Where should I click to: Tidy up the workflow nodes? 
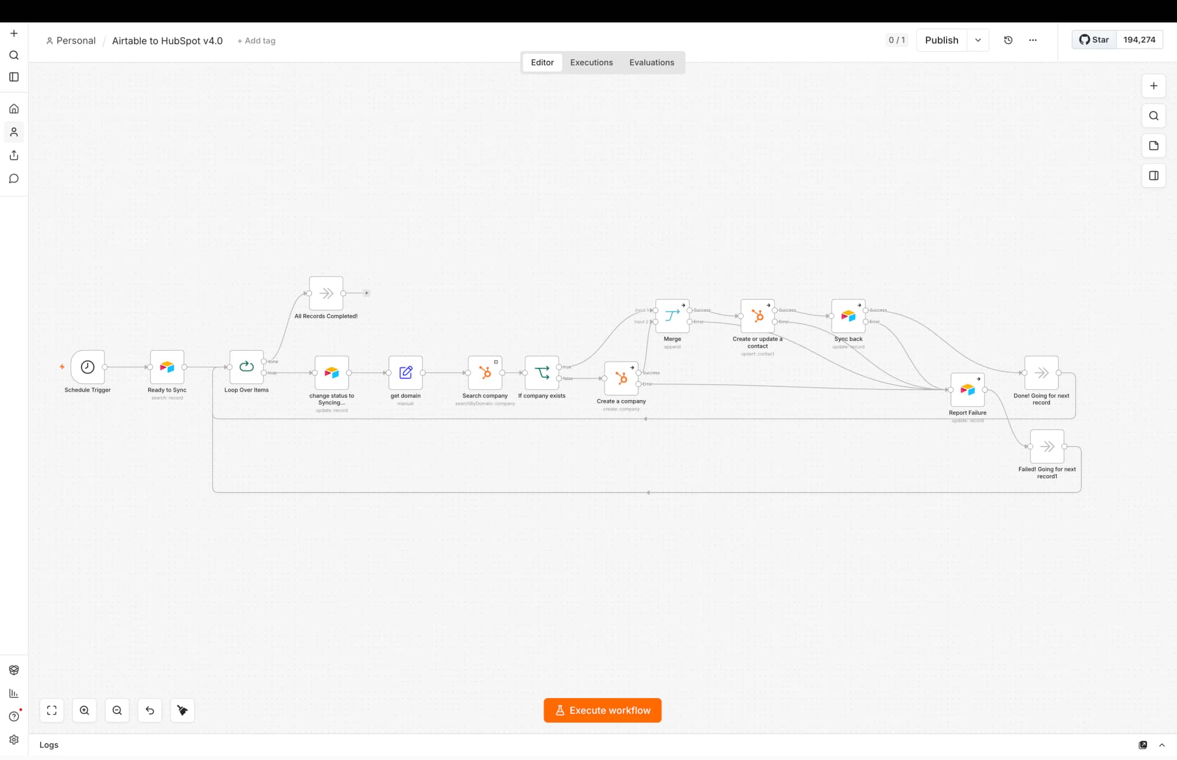(x=183, y=711)
